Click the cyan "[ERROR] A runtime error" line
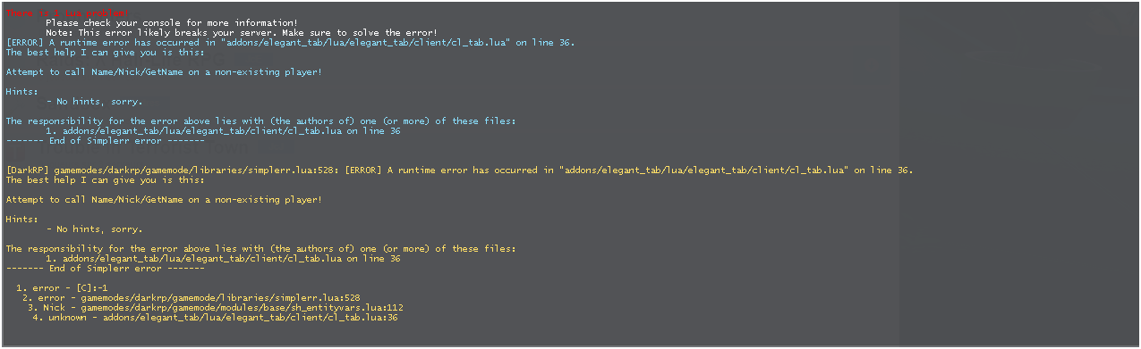 291,42
